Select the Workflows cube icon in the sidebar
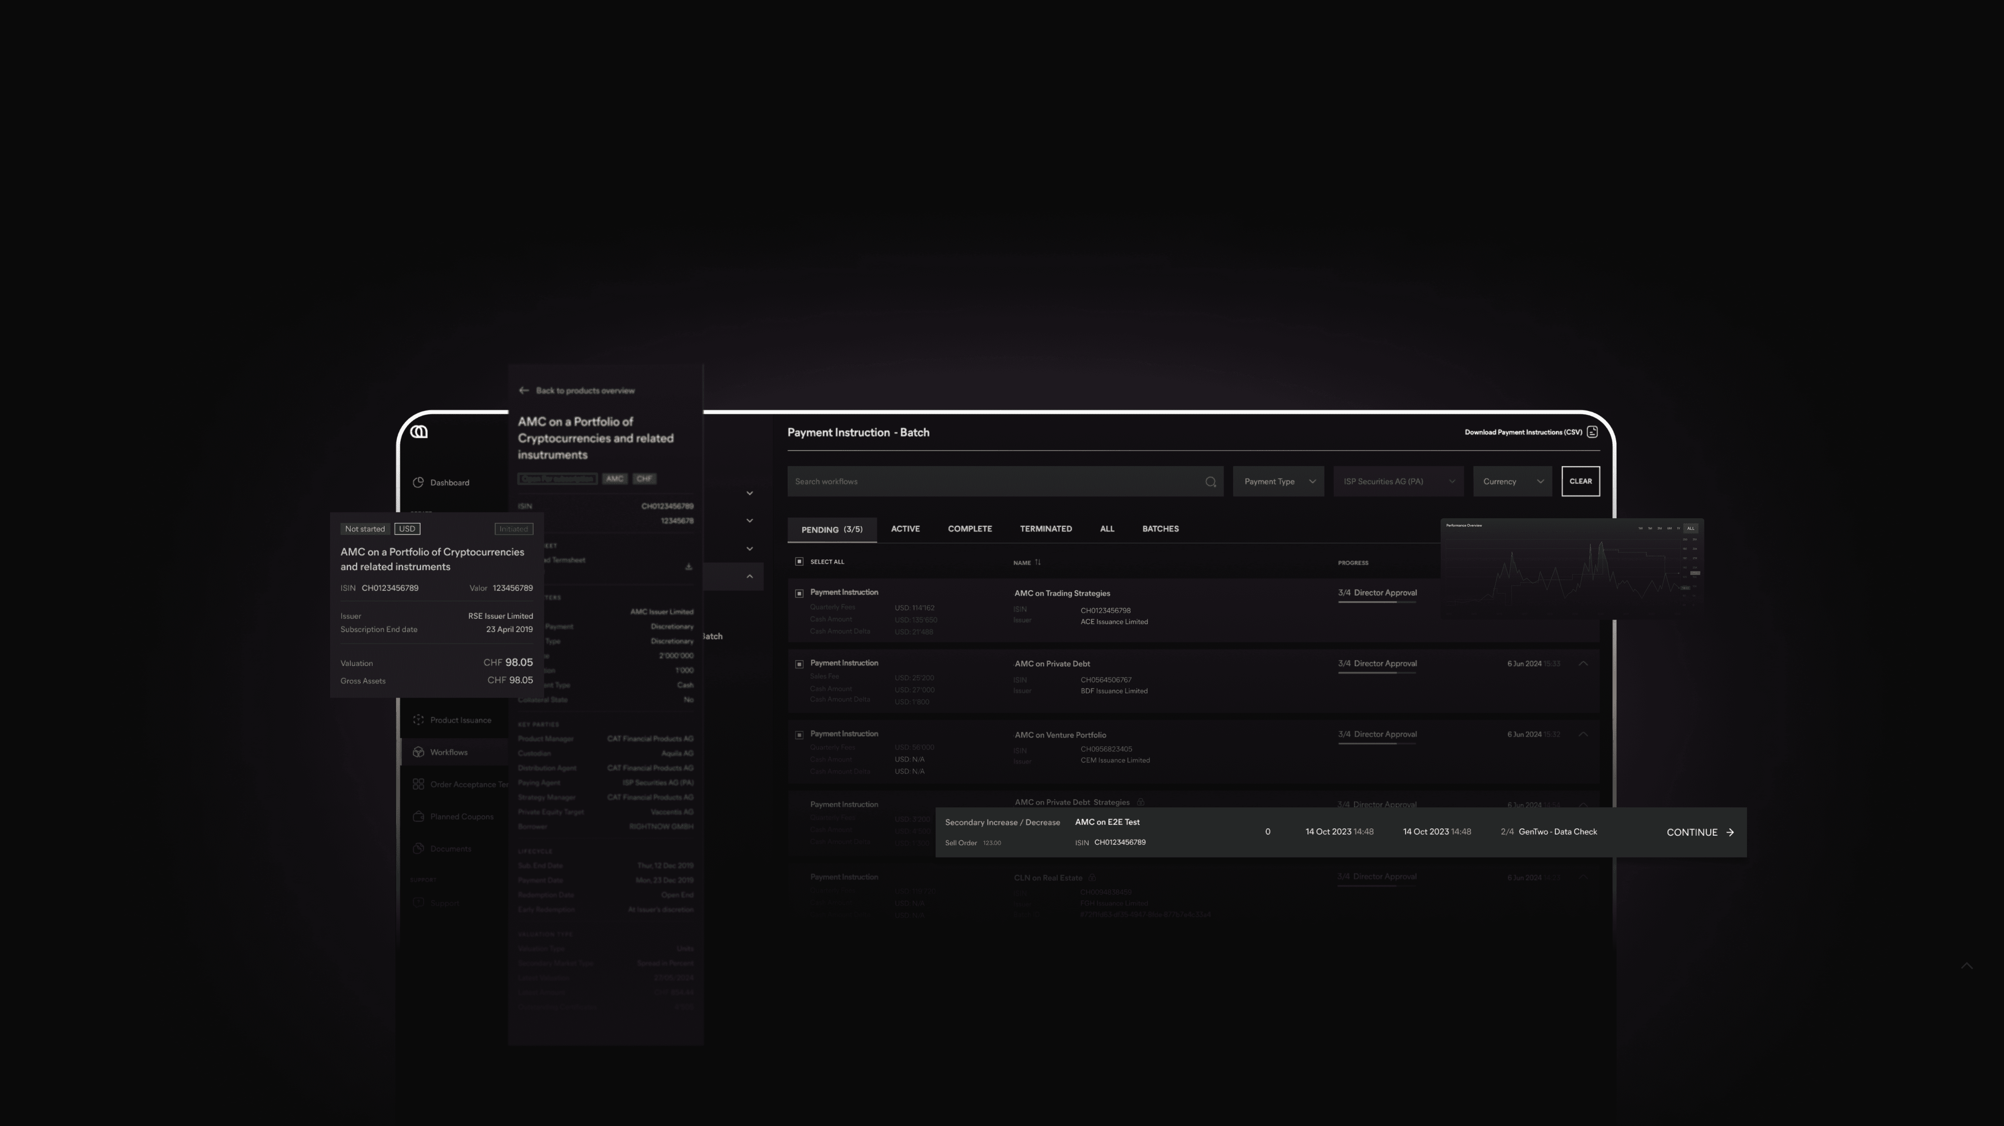Image resolution: width=2004 pixels, height=1126 pixels. pyautogui.click(x=418, y=752)
